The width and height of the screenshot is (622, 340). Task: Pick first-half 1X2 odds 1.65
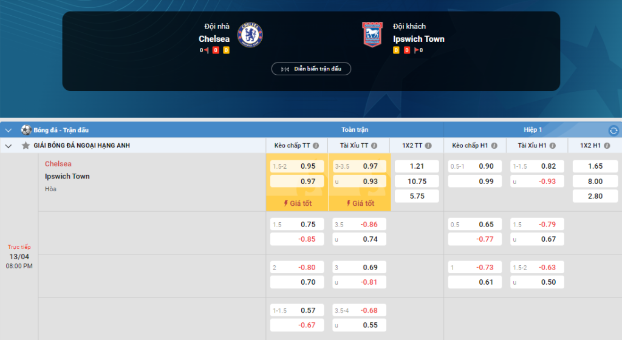click(x=595, y=166)
